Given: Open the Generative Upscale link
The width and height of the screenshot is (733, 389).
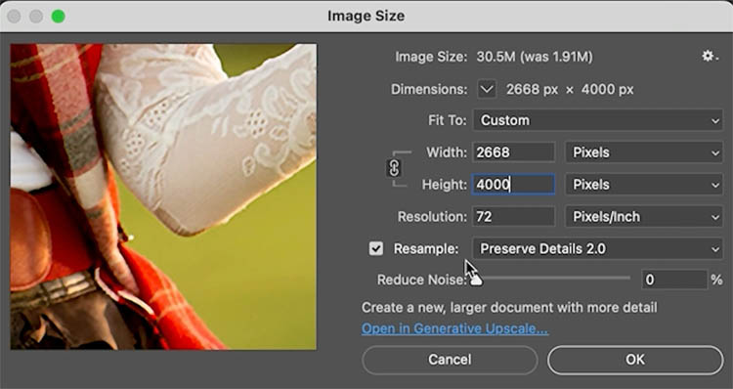Looking at the screenshot, I should point(454,328).
